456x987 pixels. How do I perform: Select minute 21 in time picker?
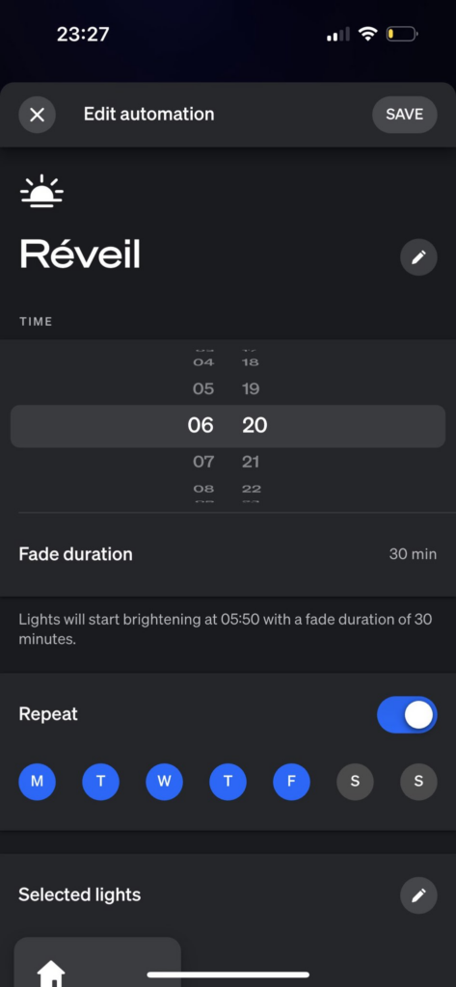(251, 462)
